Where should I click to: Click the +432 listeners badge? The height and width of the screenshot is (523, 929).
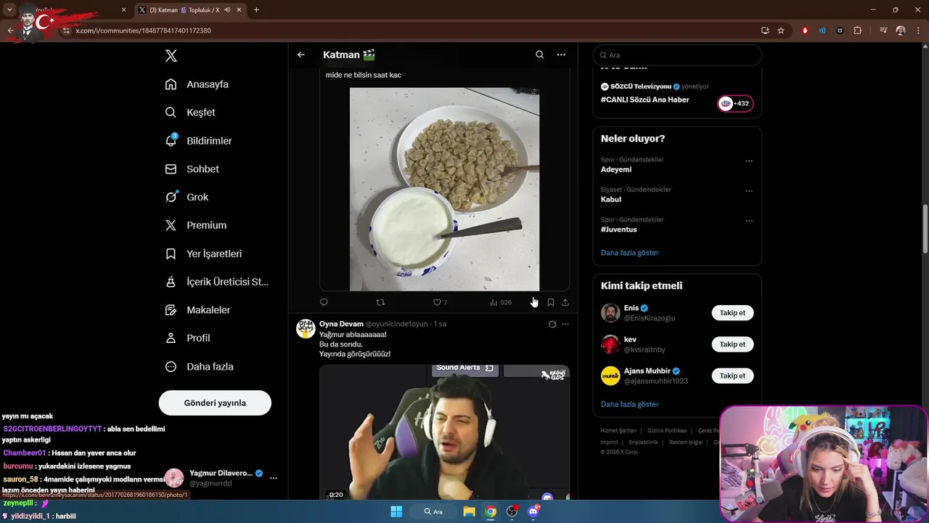tap(735, 103)
